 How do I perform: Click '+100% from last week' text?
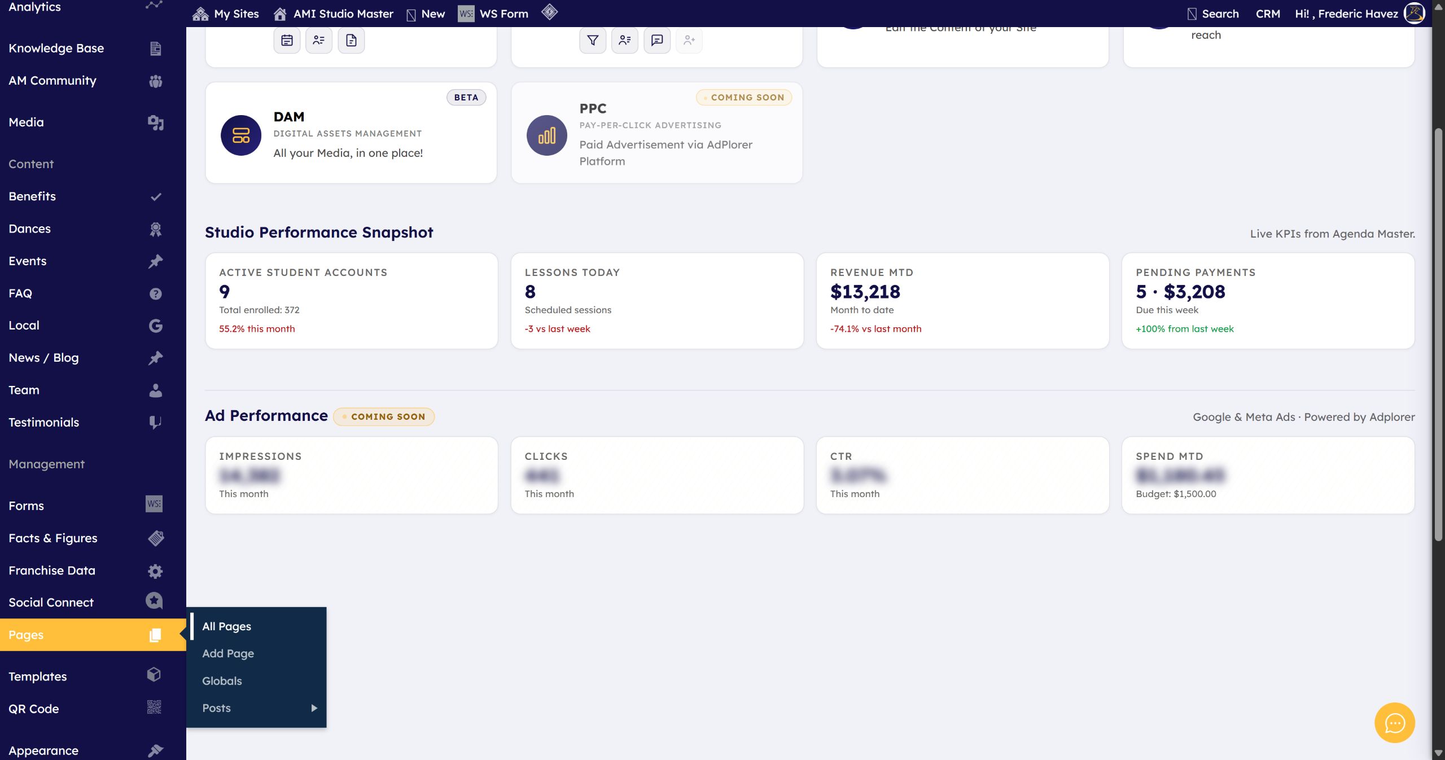point(1185,329)
